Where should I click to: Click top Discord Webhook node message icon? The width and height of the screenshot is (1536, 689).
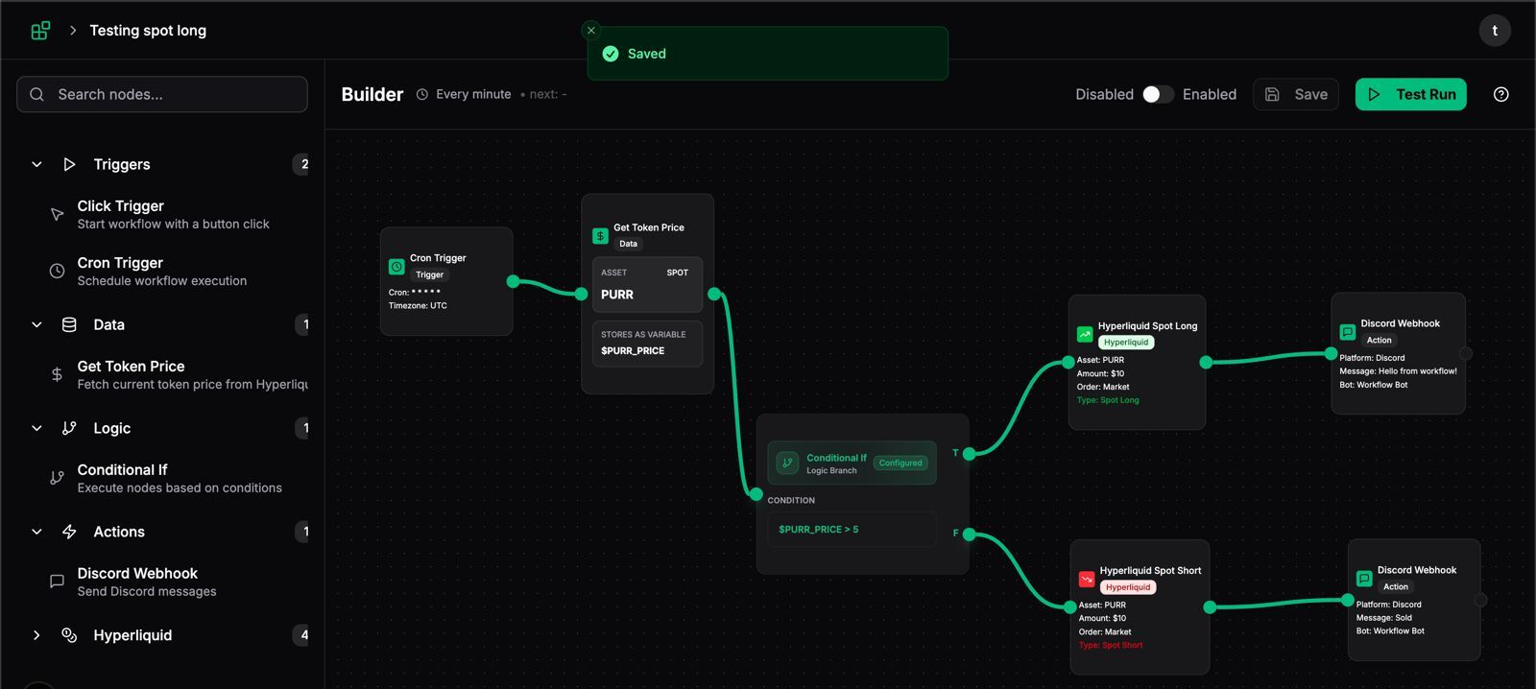point(1348,332)
